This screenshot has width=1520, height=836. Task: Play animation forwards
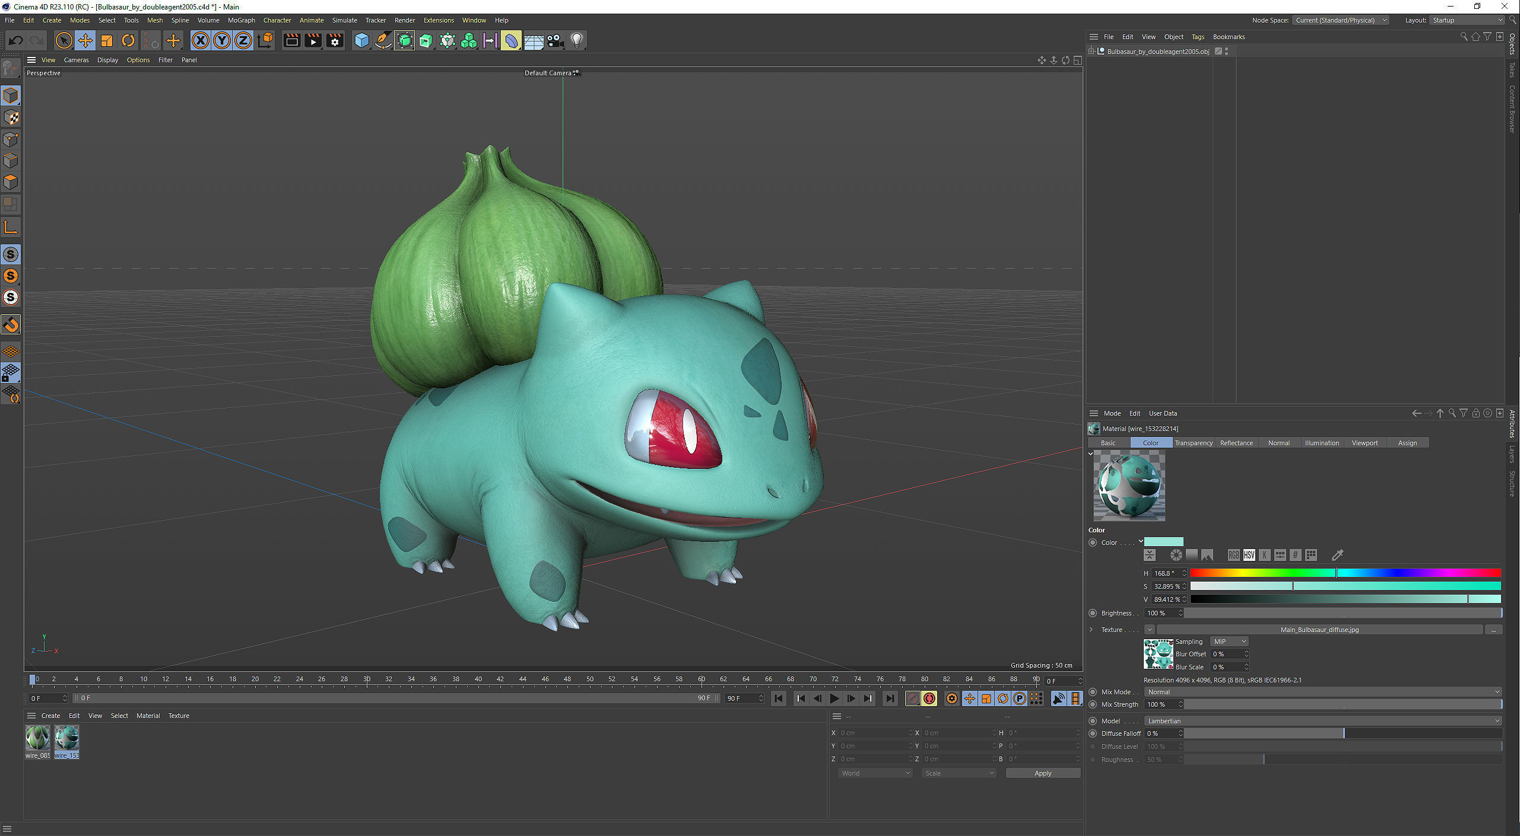[x=834, y=698]
